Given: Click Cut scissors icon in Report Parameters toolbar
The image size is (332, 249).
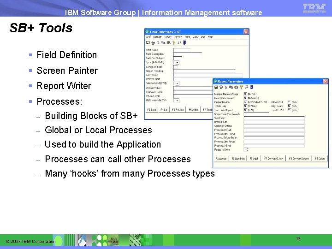Looking at the screenshot, I should pyautogui.click(x=226, y=87).
